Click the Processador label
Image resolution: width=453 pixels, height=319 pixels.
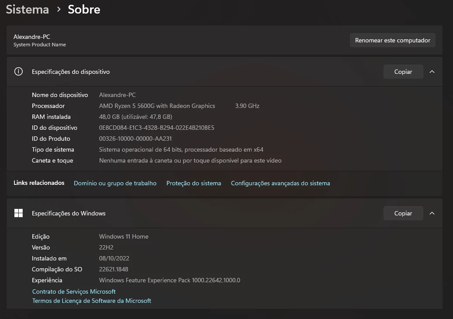(48, 106)
